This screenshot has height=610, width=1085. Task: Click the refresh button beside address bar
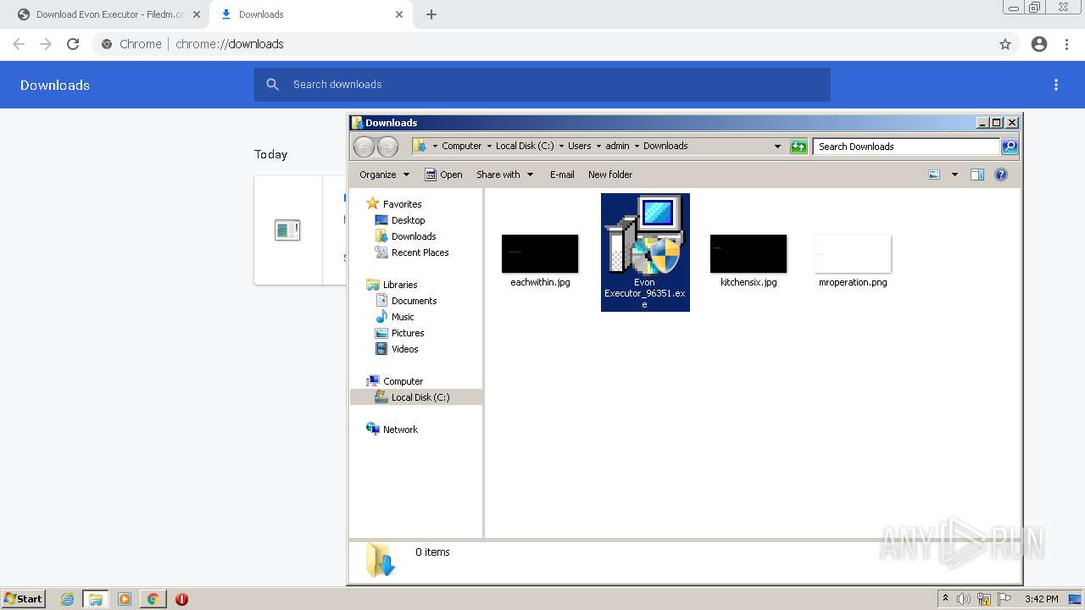click(798, 147)
